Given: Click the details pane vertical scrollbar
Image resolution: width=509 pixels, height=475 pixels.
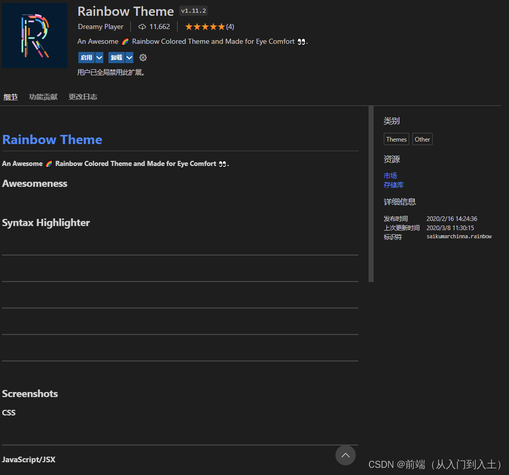Looking at the screenshot, I should [x=371, y=194].
